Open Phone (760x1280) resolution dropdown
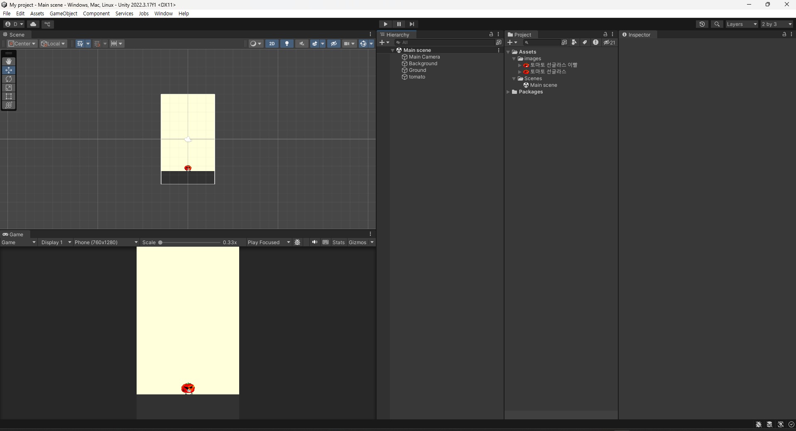 (106, 242)
